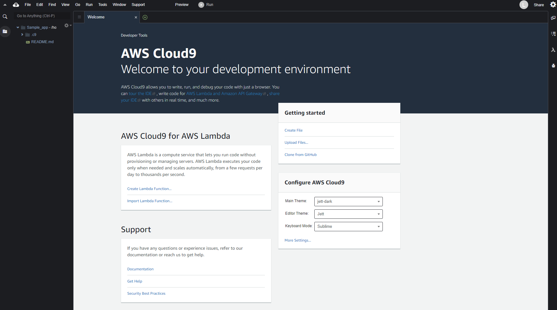Viewport: 557px width, 310px height.
Task: Open the Support menu
Action: [x=138, y=5]
